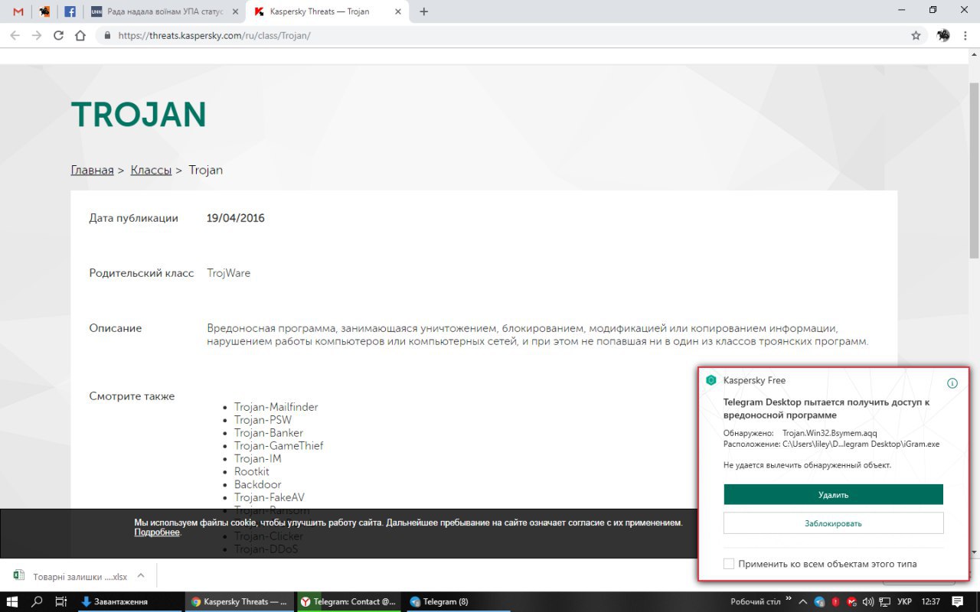Open the pinned tab with the horse-rider icon

point(44,11)
